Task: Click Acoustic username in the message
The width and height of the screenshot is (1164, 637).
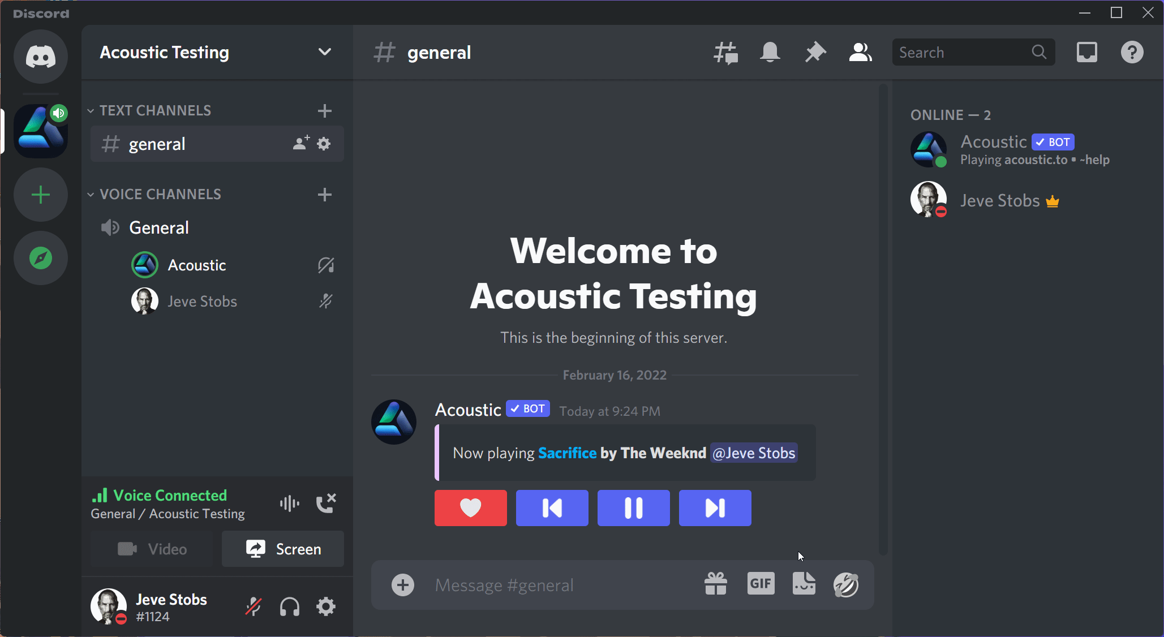Action: tap(468, 410)
